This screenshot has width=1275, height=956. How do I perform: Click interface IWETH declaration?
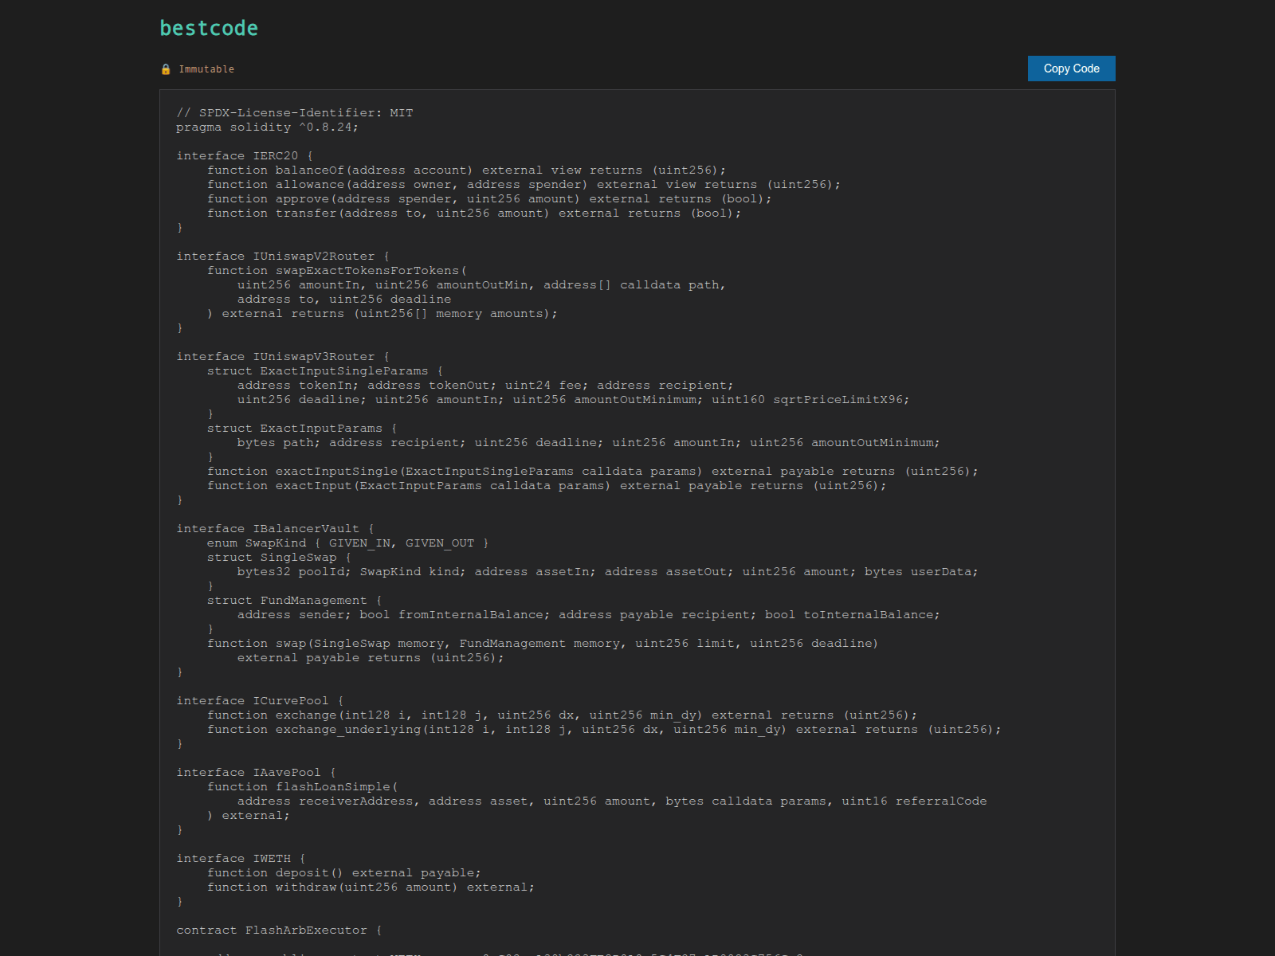click(241, 859)
